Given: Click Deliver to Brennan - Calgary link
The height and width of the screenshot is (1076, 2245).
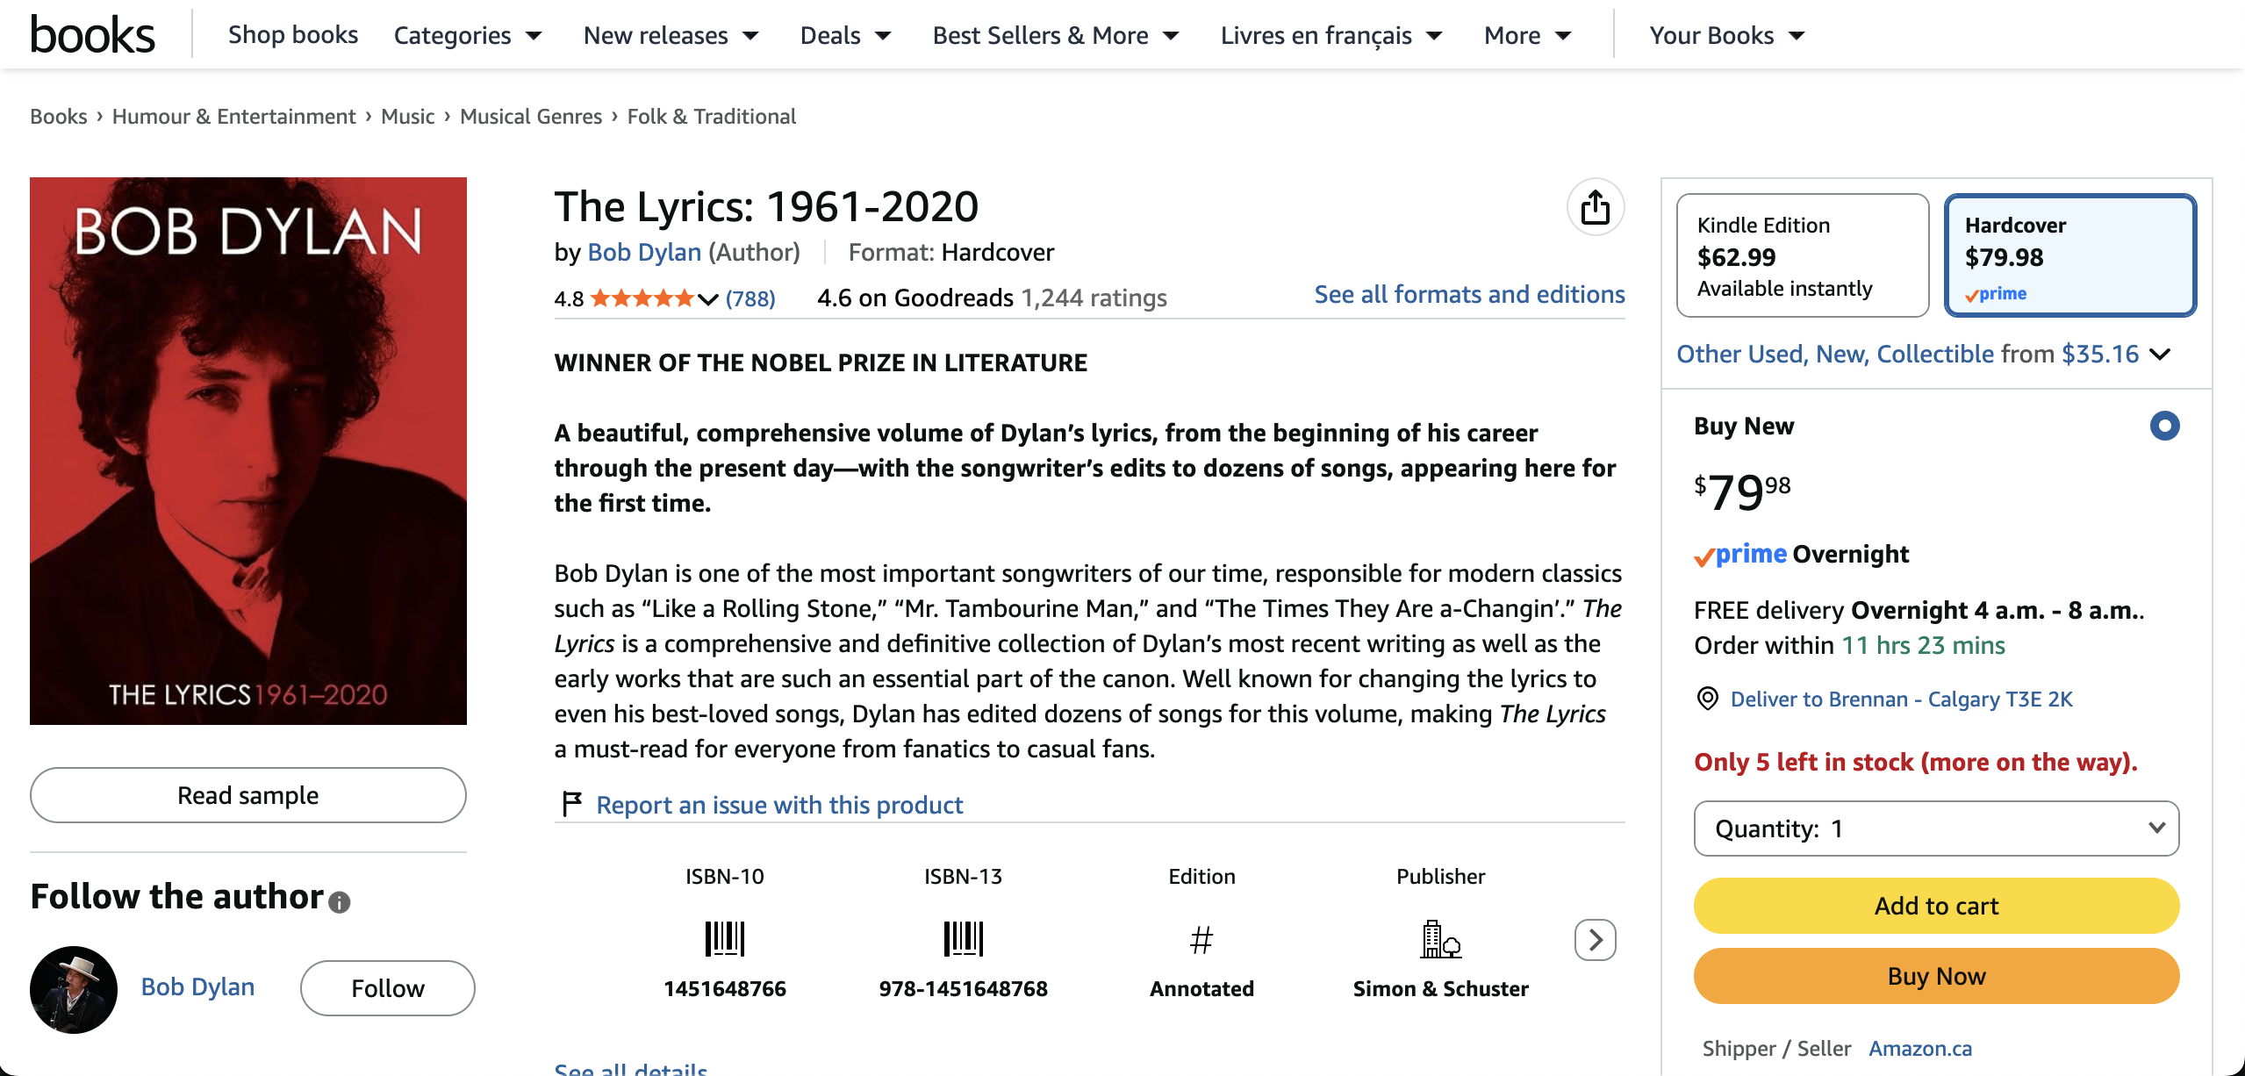Looking at the screenshot, I should tap(1902, 699).
